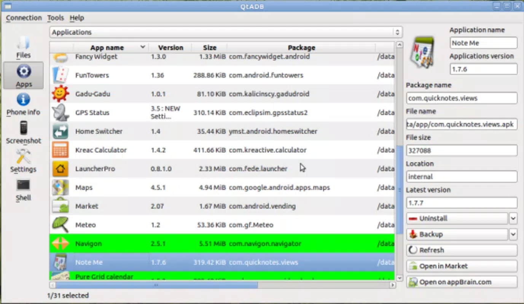524x304 pixels.
Task: Select the Note Me row name
Action: (x=89, y=262)
